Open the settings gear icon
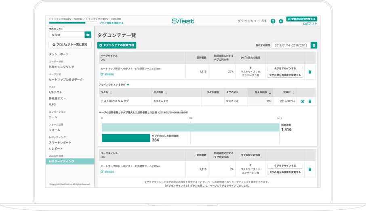The image size is (366, 211). coord(281,21)
